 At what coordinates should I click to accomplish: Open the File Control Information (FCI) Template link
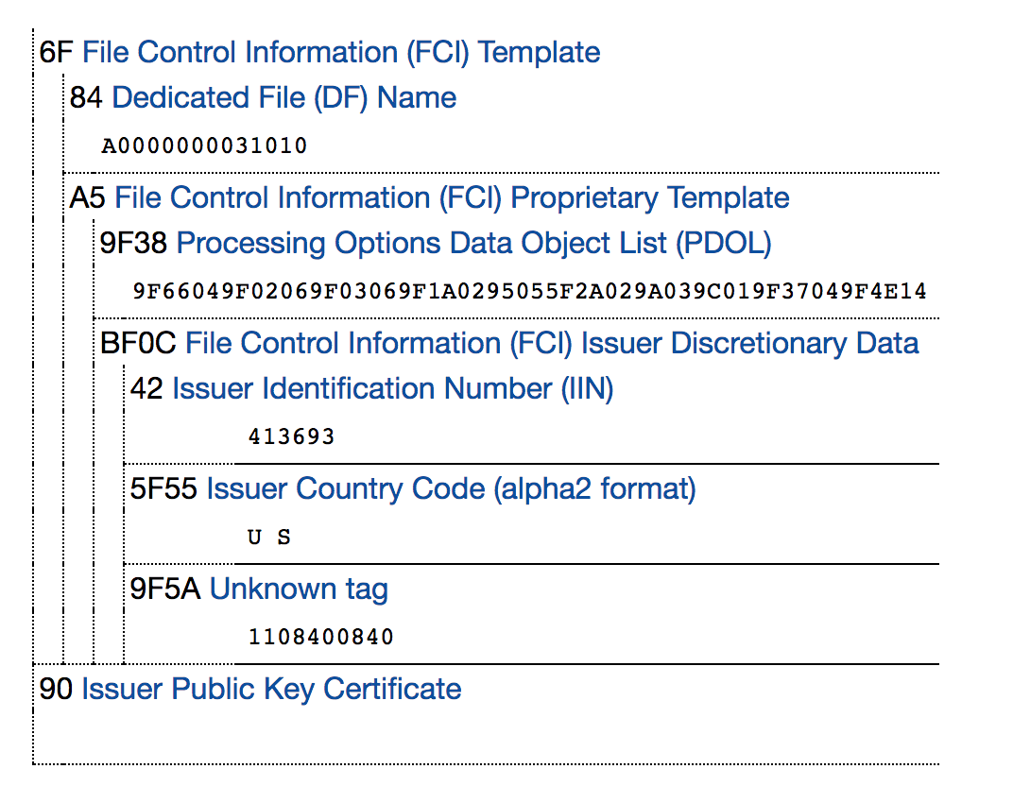point(341,52)
